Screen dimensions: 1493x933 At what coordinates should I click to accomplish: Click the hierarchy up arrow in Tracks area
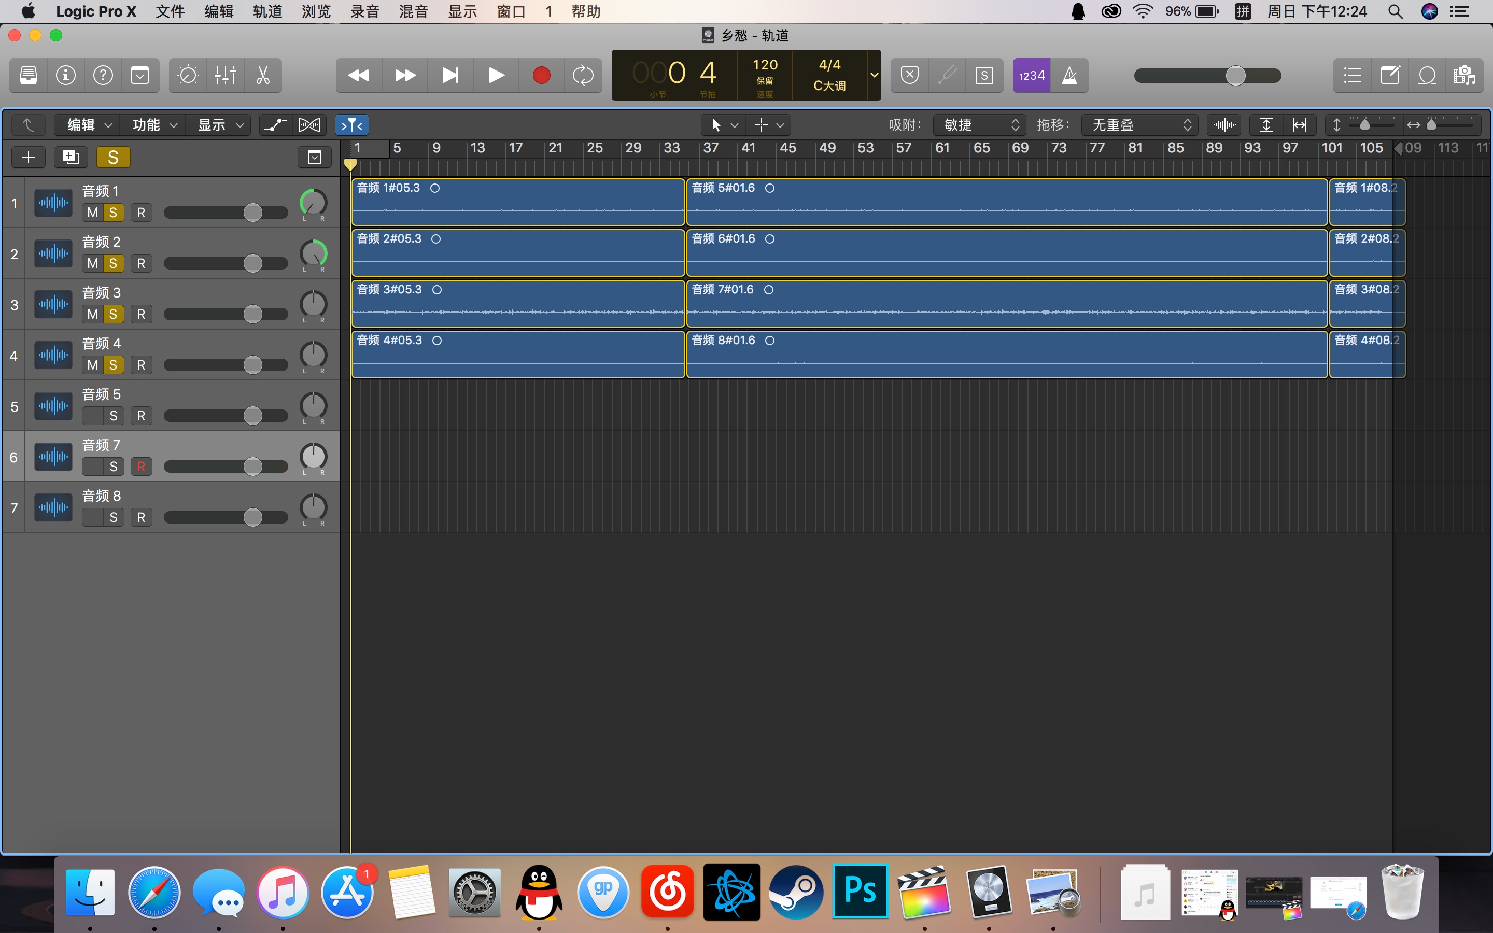pyautogui.click(x=29, y=124)
